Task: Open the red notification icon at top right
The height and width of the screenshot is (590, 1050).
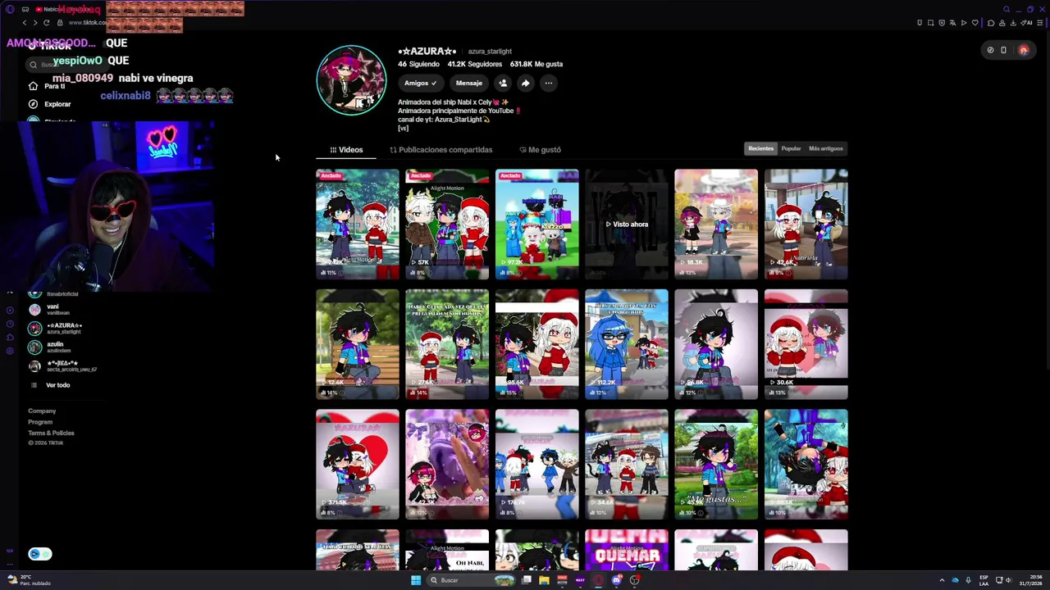Action: (1023, 50)
